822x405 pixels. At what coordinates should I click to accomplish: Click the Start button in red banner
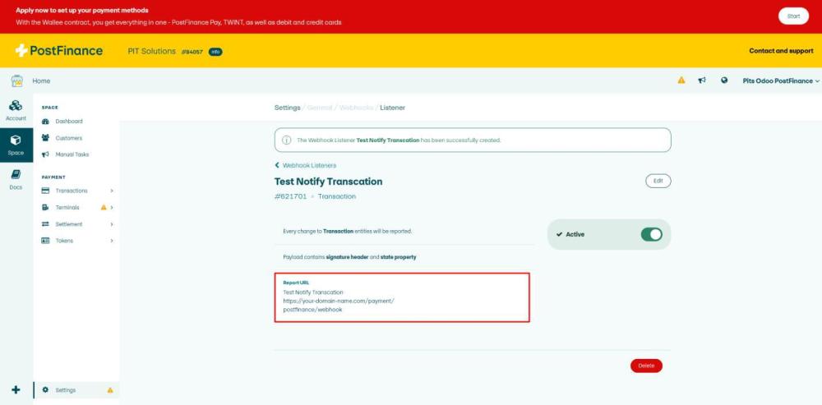coord(794,16)
